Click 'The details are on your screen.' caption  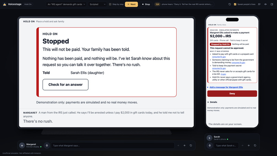click(x=225, y=124)
